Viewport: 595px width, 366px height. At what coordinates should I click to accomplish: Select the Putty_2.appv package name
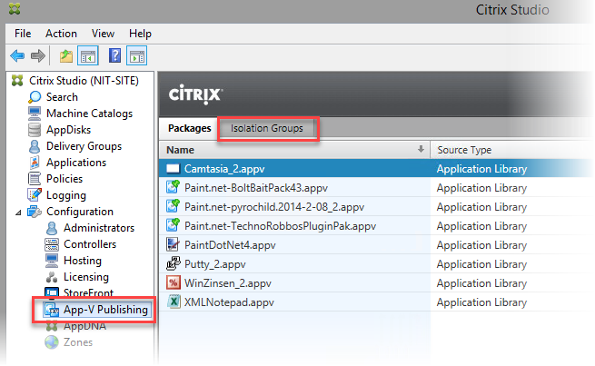(214, 264)
